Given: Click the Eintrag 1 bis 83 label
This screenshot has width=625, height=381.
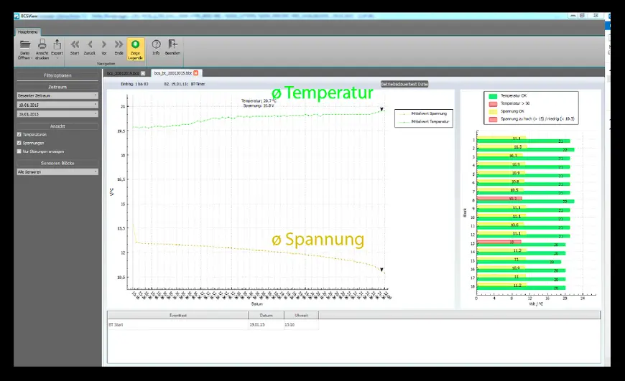Looking at the screenshot, I should click(x=135, y=84).
